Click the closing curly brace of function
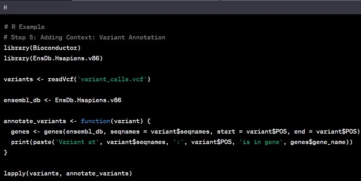This screenshot has height=181, width=361. (5, 152)
